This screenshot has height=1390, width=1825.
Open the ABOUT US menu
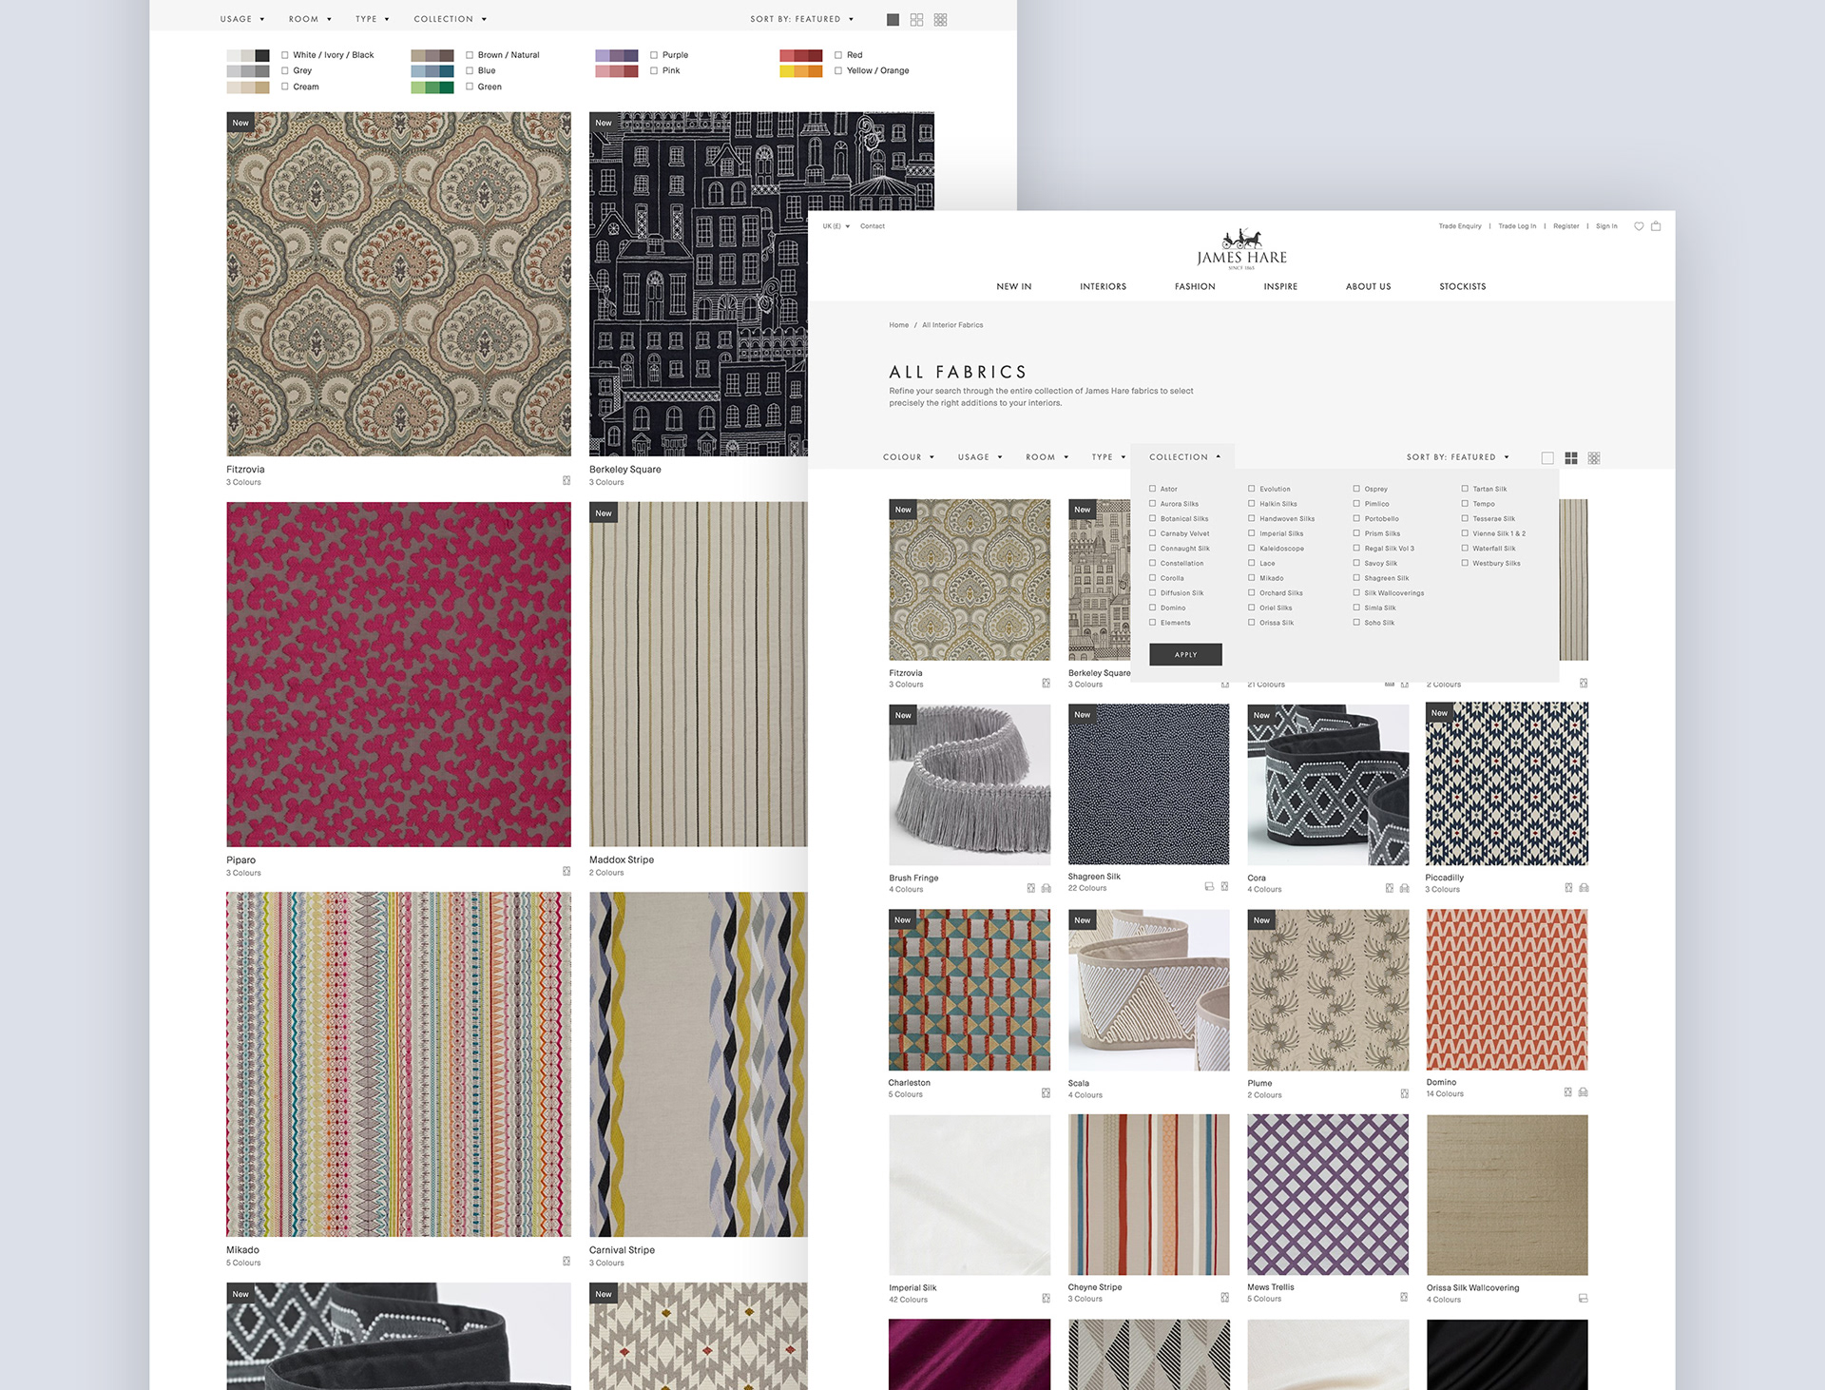click(x=1368, y=286)
